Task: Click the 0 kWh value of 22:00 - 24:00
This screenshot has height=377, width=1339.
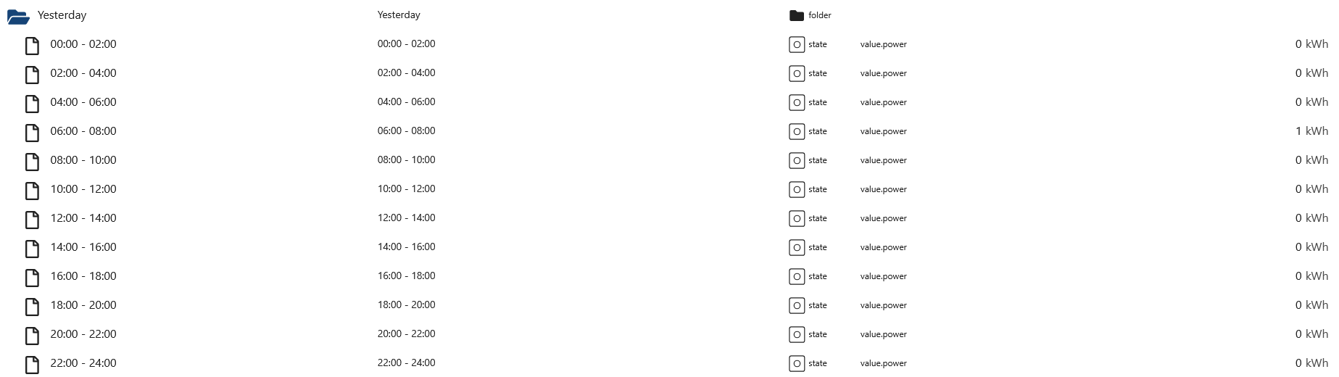Action: point(1311,363)
